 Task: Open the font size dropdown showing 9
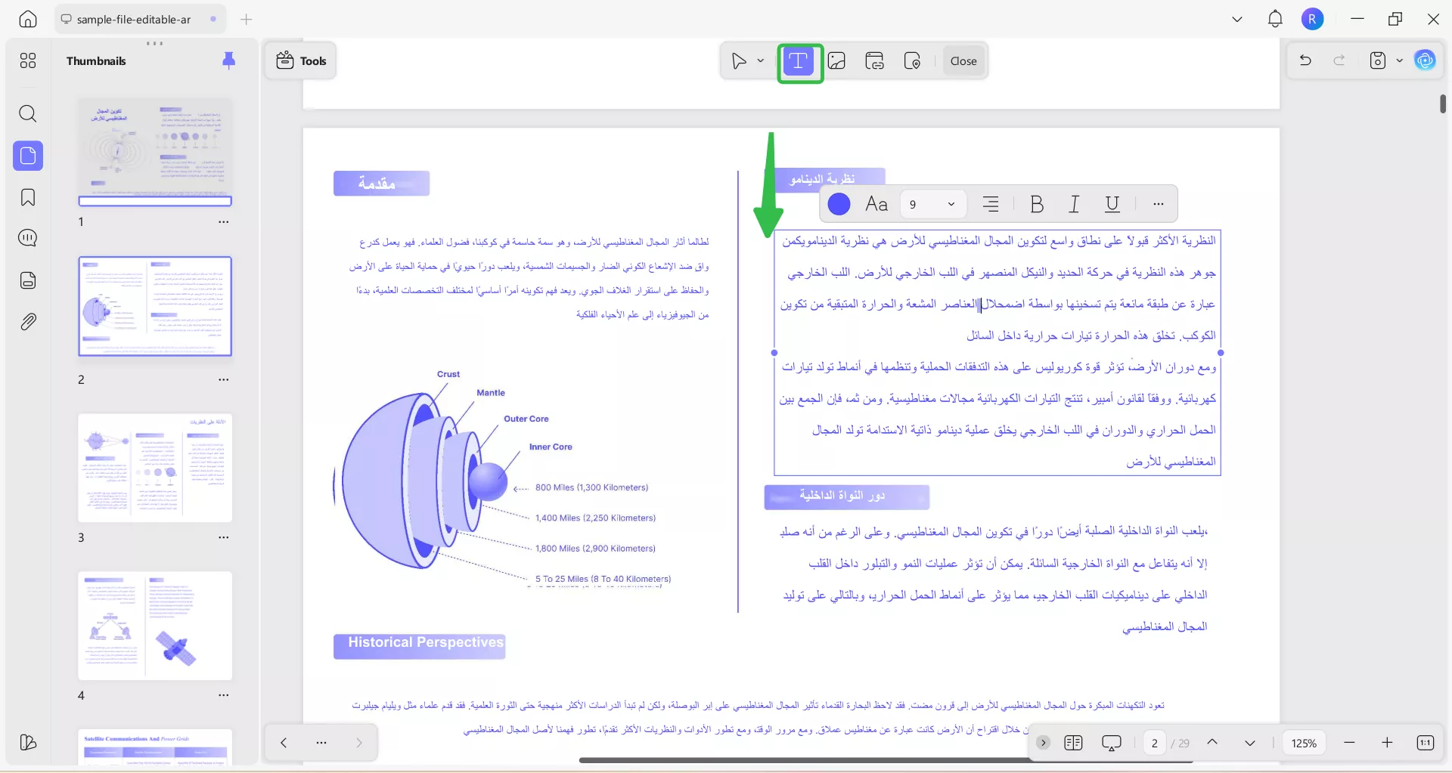[x=932, y=204]
